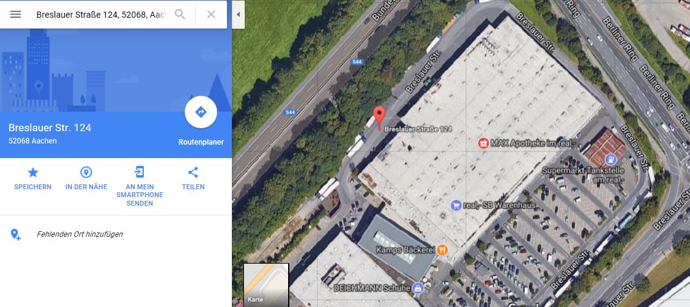Click the search magnifier icon
The width and height of the screenshot is (690, 307).
pos(180,15)
